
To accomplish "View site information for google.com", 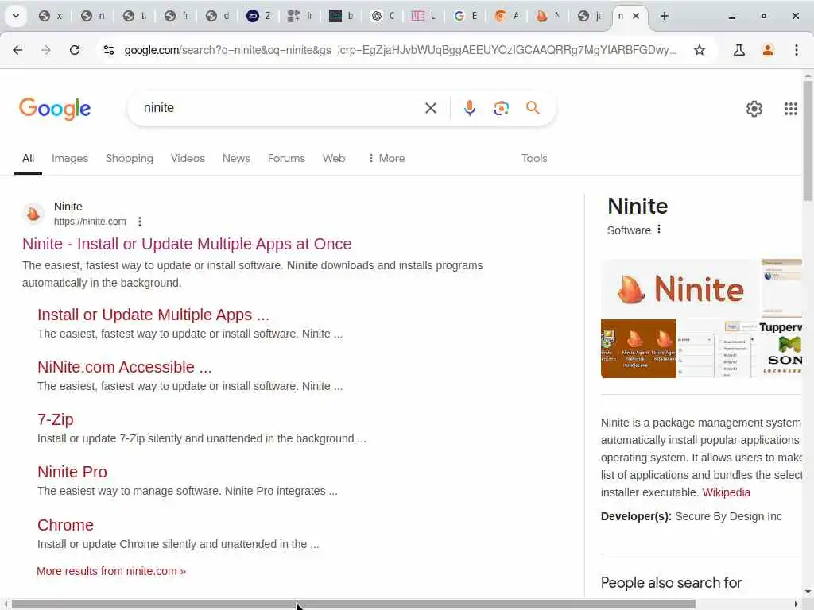I will tap(108, 50).
